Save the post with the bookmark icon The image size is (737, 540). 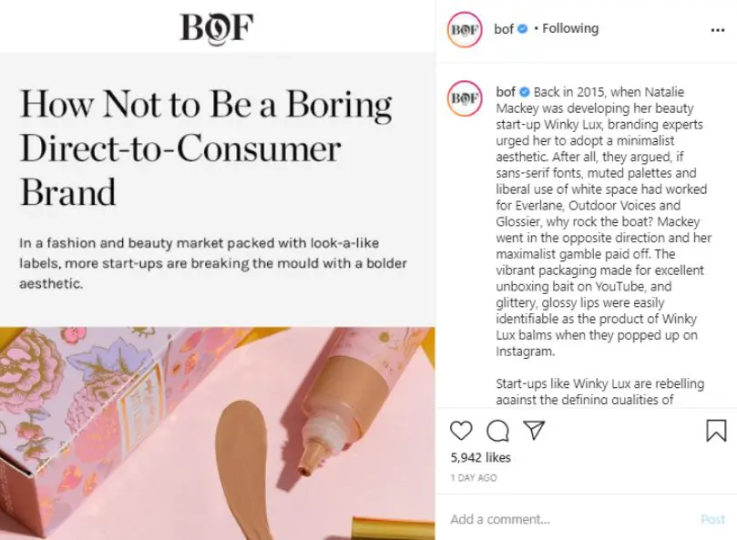point(716,430)
